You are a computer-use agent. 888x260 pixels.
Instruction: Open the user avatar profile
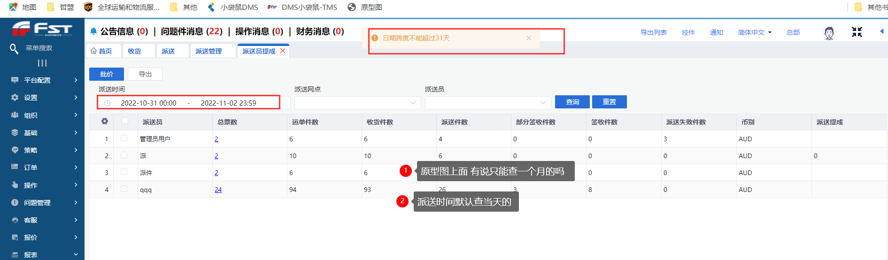tap(829, 32)
